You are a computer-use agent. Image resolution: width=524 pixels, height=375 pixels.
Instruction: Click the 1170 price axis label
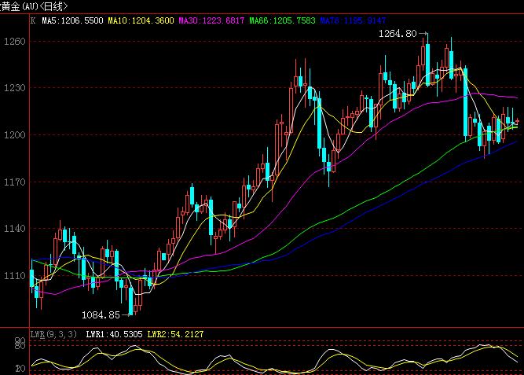pos(13,182)
